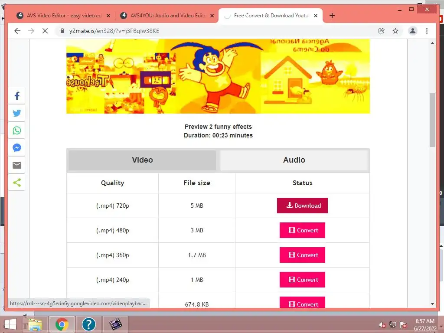
Task: Open the help question mark taskbar app
Action: point(88,324)
